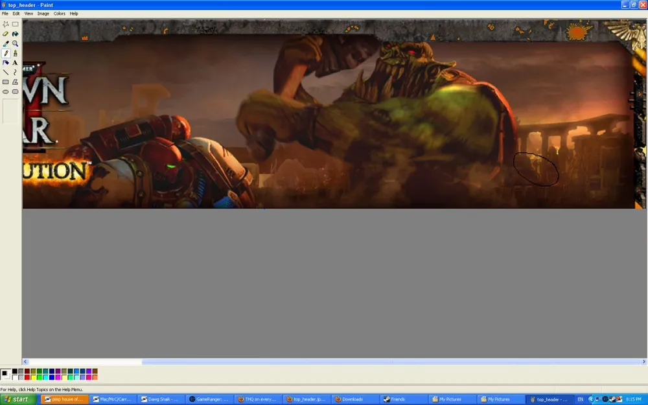Viewport: 648px width, 405px height.
Task: Select the Free-Form Select tool
Action: click(x=6, y=25)
